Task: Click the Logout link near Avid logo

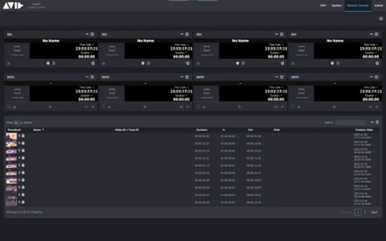Action: tap(36, 4)
